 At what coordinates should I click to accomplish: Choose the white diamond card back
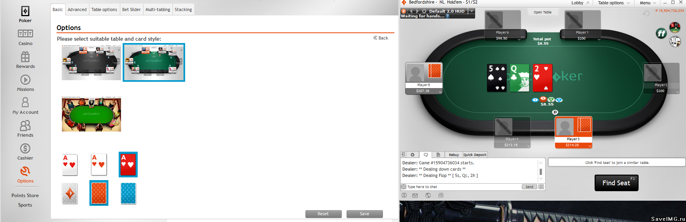click(70, 194)
